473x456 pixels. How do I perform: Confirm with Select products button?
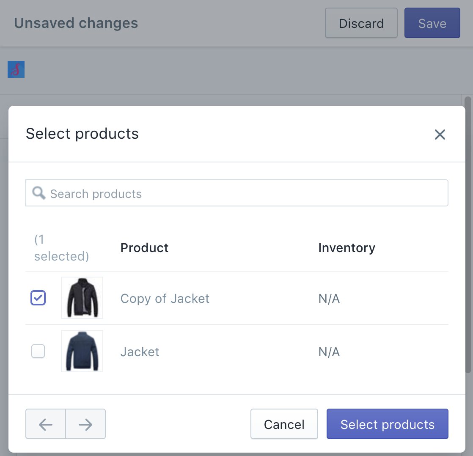pyautogui.click(x=388, y=424)
